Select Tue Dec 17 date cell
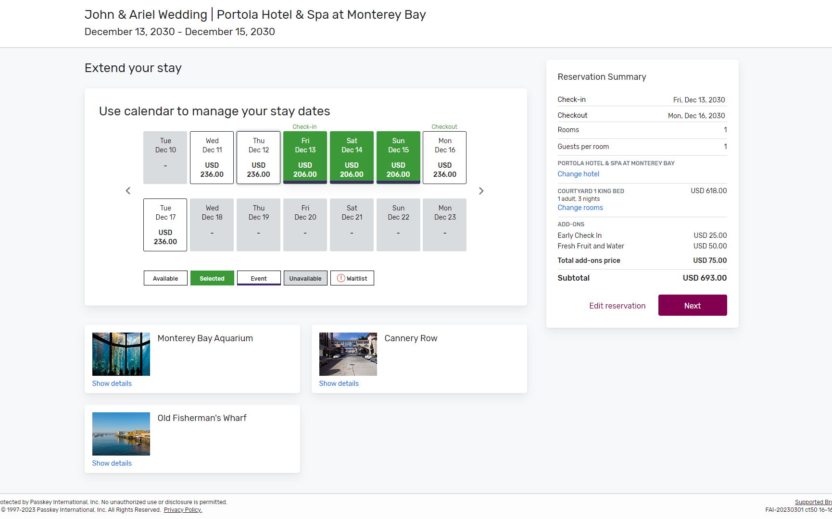The image size is (832, 519). point(165,225)
